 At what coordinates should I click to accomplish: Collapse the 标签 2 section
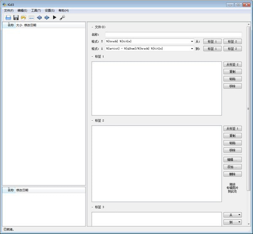(x=92, y=120)
